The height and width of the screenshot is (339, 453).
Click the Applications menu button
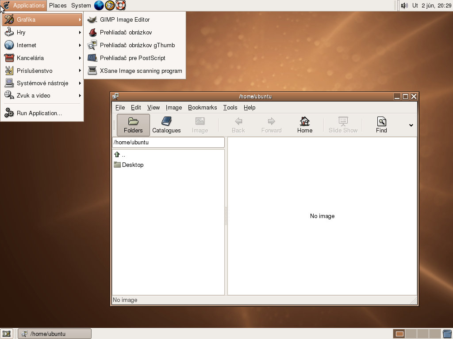(x=24, y=5)
